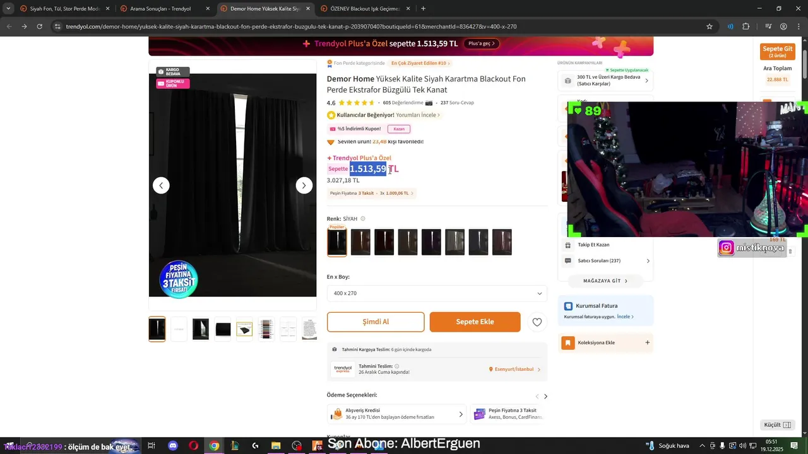Claim coupon with Kazan button
The width and height of the screenshot is (808, 454).
pos(399,129)
